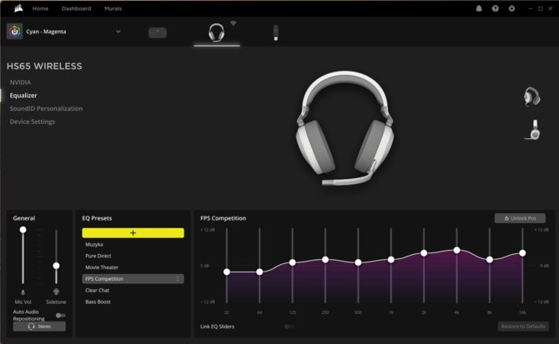Click the microphone icon under Mic Vol
Viewport: 559px width, 344px height.
pyautogui.click(x=23, y=292)
